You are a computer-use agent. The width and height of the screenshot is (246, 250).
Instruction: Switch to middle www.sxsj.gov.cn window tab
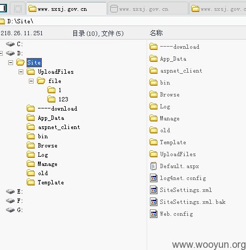coord(148,9)
